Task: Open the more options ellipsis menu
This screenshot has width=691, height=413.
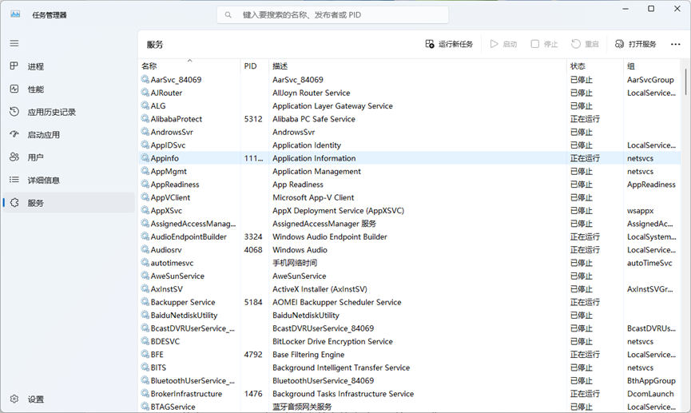Action: [675, 44]
